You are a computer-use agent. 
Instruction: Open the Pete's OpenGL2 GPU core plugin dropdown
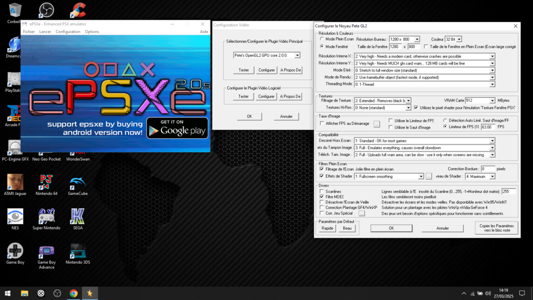[x=297, y=56]
